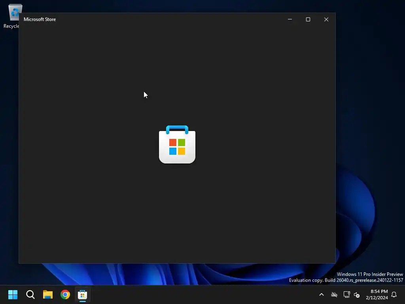Screen dimensions: 405x304
Task: Open the clock and date flyout
Action: (377, 294)
